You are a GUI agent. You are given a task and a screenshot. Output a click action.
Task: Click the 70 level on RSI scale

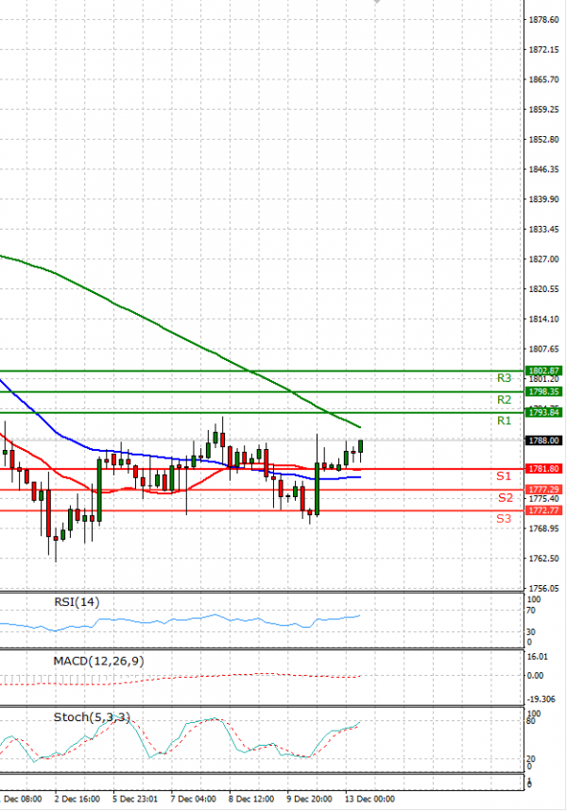531,611
